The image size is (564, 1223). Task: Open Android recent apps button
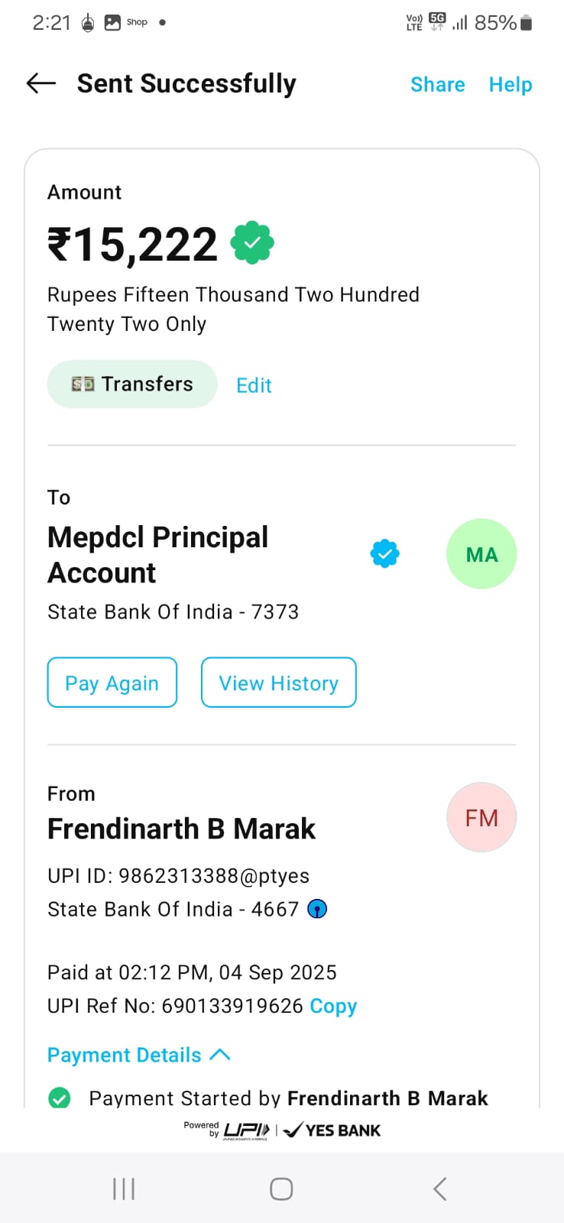[x=124, y=1189]
